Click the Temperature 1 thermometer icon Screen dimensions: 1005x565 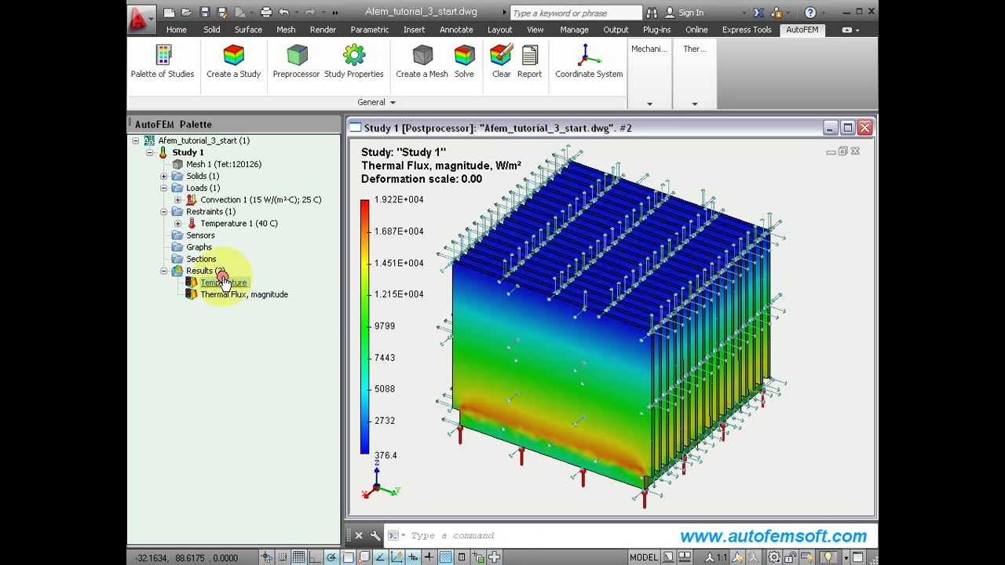[x=191, y=223]
